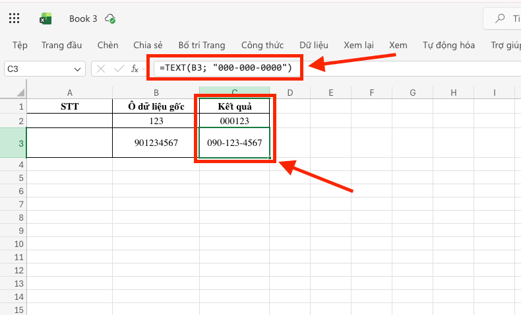The width and height of the screenshot is (521, 315).
Task: Open the insert function fx icon
Action: [x=135, y=69]
